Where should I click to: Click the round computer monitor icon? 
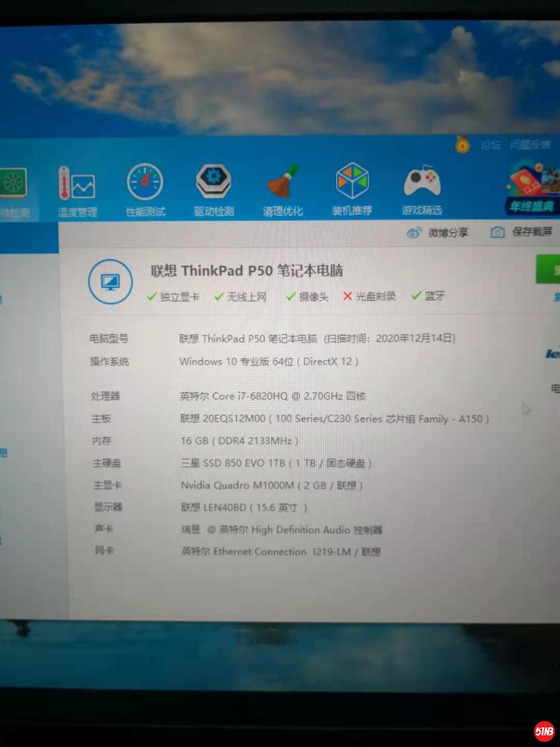(110, 282)
